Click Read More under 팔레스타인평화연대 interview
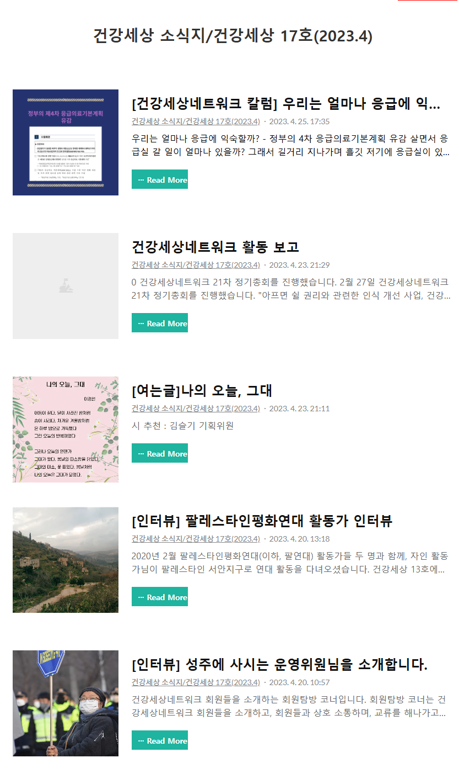The height and width of the screenshot is (779, 459). coord(160,597)
